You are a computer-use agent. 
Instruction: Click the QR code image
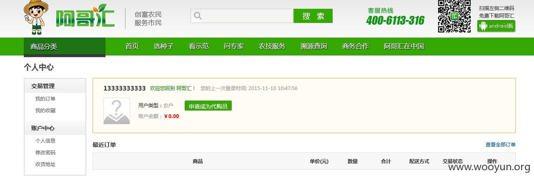point(454,16)
